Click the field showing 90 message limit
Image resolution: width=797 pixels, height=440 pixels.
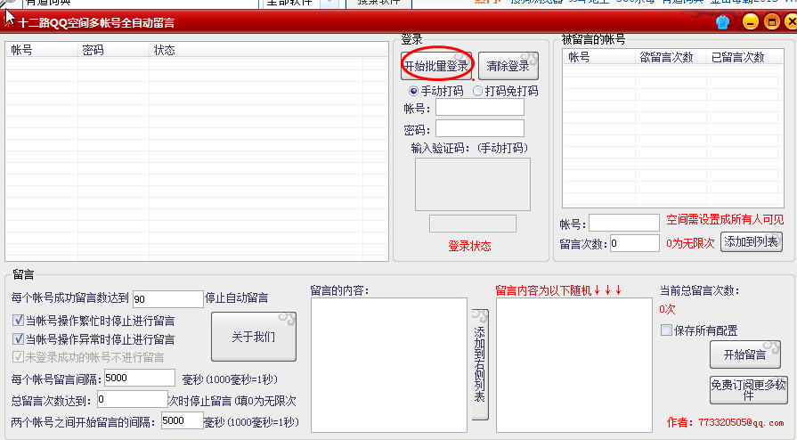coord(167,299)
